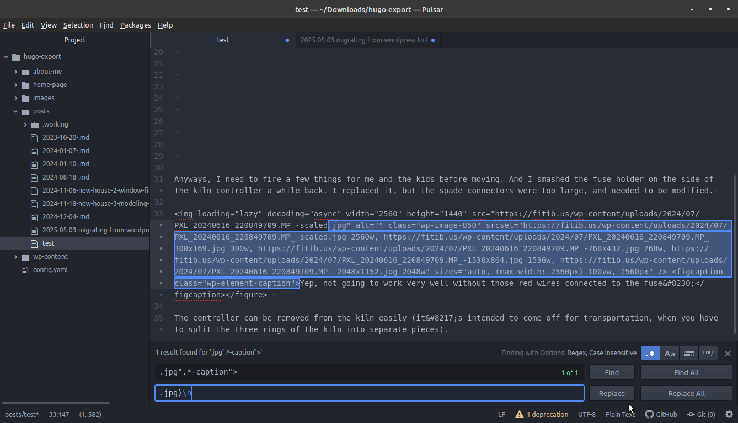Viewport: 738px width, 423px height.
Task: Open the Edit menu
Action: click(28, 25)
